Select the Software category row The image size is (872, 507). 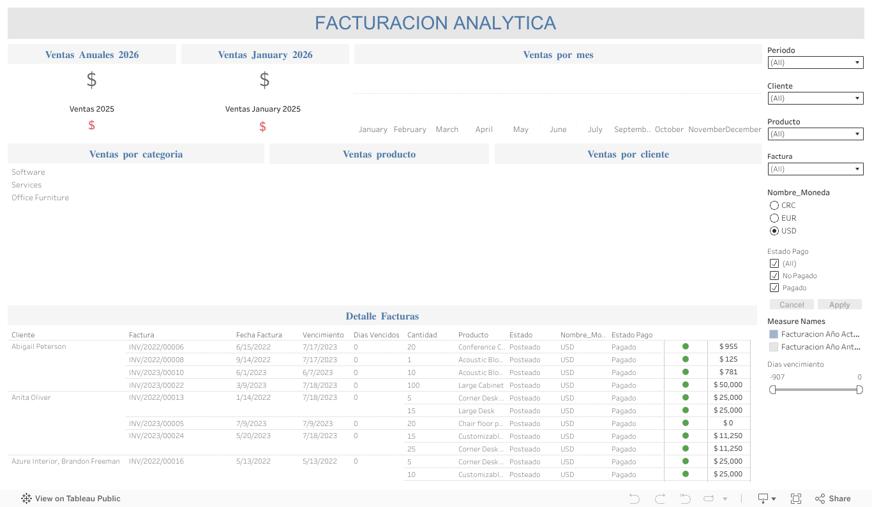click(28, 172)
